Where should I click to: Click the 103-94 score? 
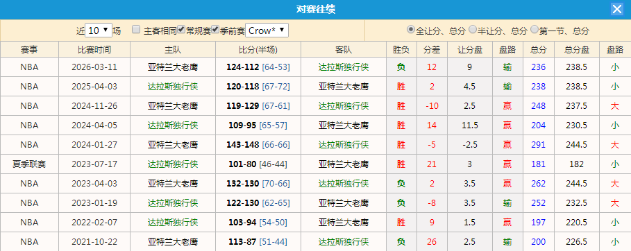(x=242, y=222)
